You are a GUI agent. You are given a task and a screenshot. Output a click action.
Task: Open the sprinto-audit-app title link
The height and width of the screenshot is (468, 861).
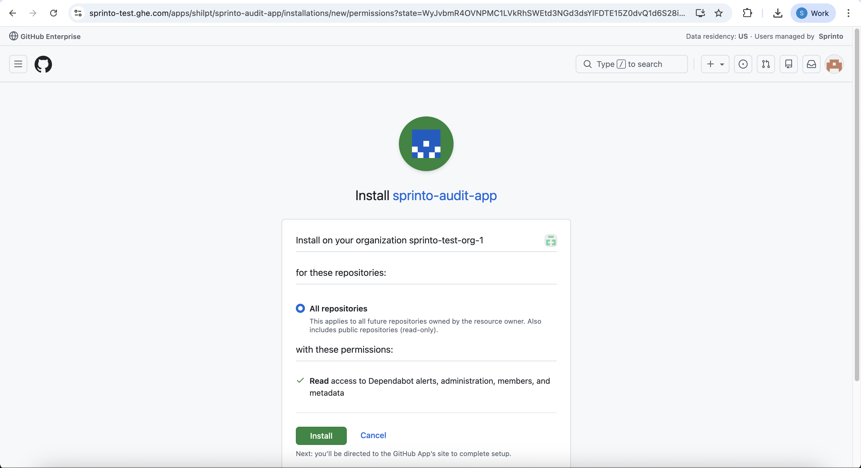[x=444, y=196]
